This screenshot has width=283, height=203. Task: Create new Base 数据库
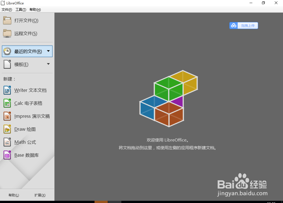(27, 155)
